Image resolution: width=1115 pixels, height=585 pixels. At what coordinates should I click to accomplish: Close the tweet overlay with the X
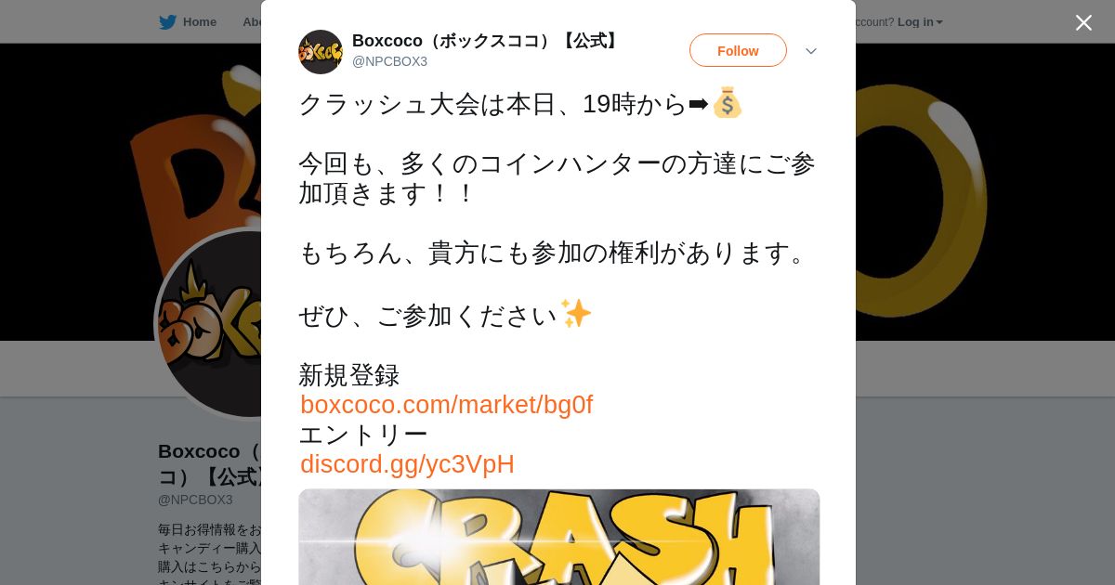click(x=1083, y=22)
